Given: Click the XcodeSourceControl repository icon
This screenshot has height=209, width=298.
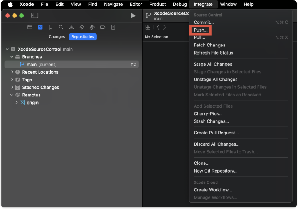Looking at the screenshot, I should 13,49.
